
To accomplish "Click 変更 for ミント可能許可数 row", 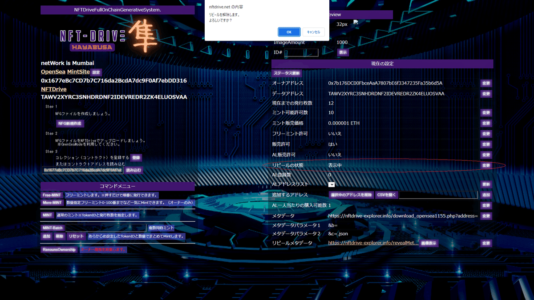I will [x=486, y=113].
